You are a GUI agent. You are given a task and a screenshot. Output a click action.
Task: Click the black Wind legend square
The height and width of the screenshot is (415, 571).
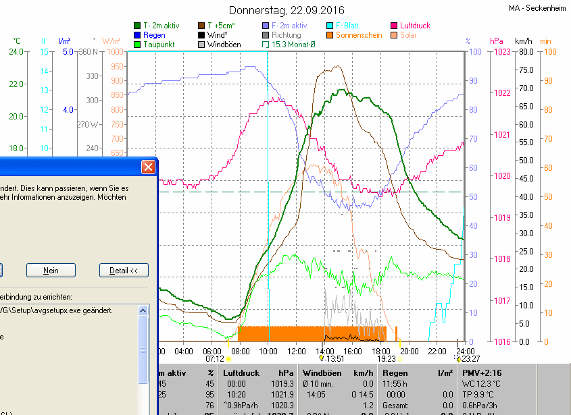pos(201,35)
